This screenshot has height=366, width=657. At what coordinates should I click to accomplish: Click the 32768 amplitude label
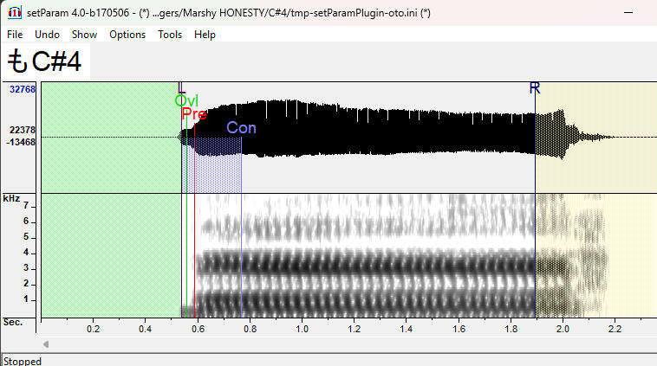pos(22,89)
